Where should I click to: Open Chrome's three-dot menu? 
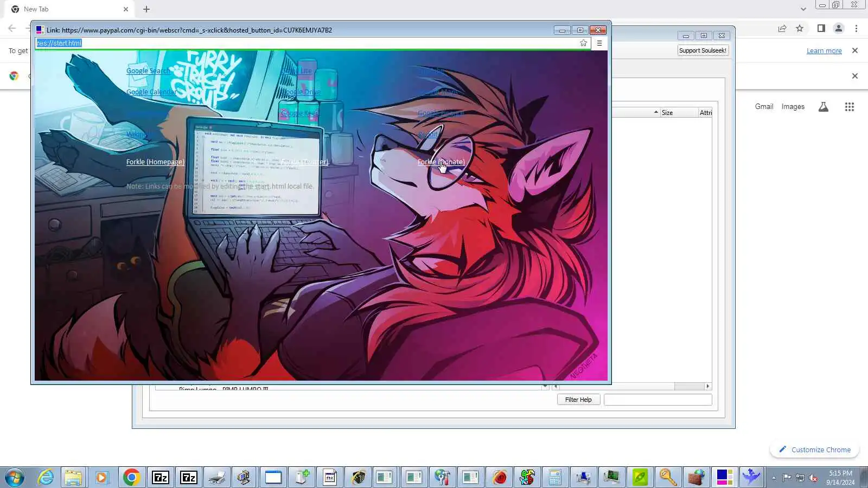coord(857,29)
